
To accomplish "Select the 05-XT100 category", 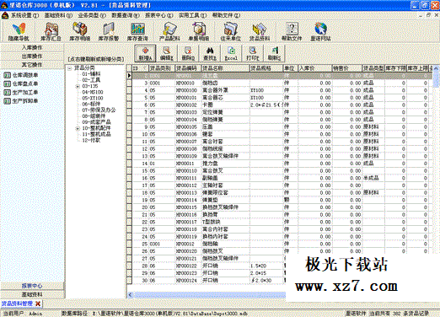I will point(93,99).
